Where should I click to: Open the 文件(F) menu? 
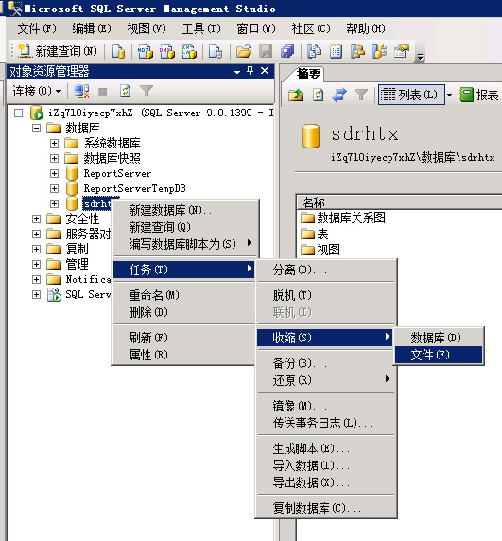[37, 28]
